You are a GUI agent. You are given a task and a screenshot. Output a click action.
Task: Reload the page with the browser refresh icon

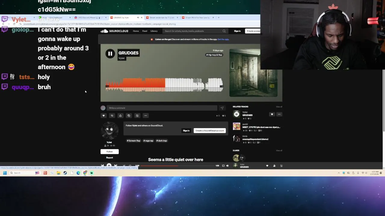coord(14,24)
